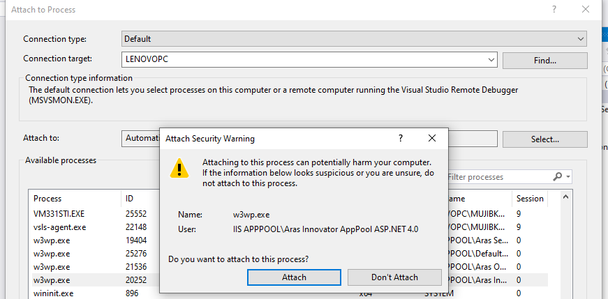Open the help icon of Attach to Process

pos(555,10)
